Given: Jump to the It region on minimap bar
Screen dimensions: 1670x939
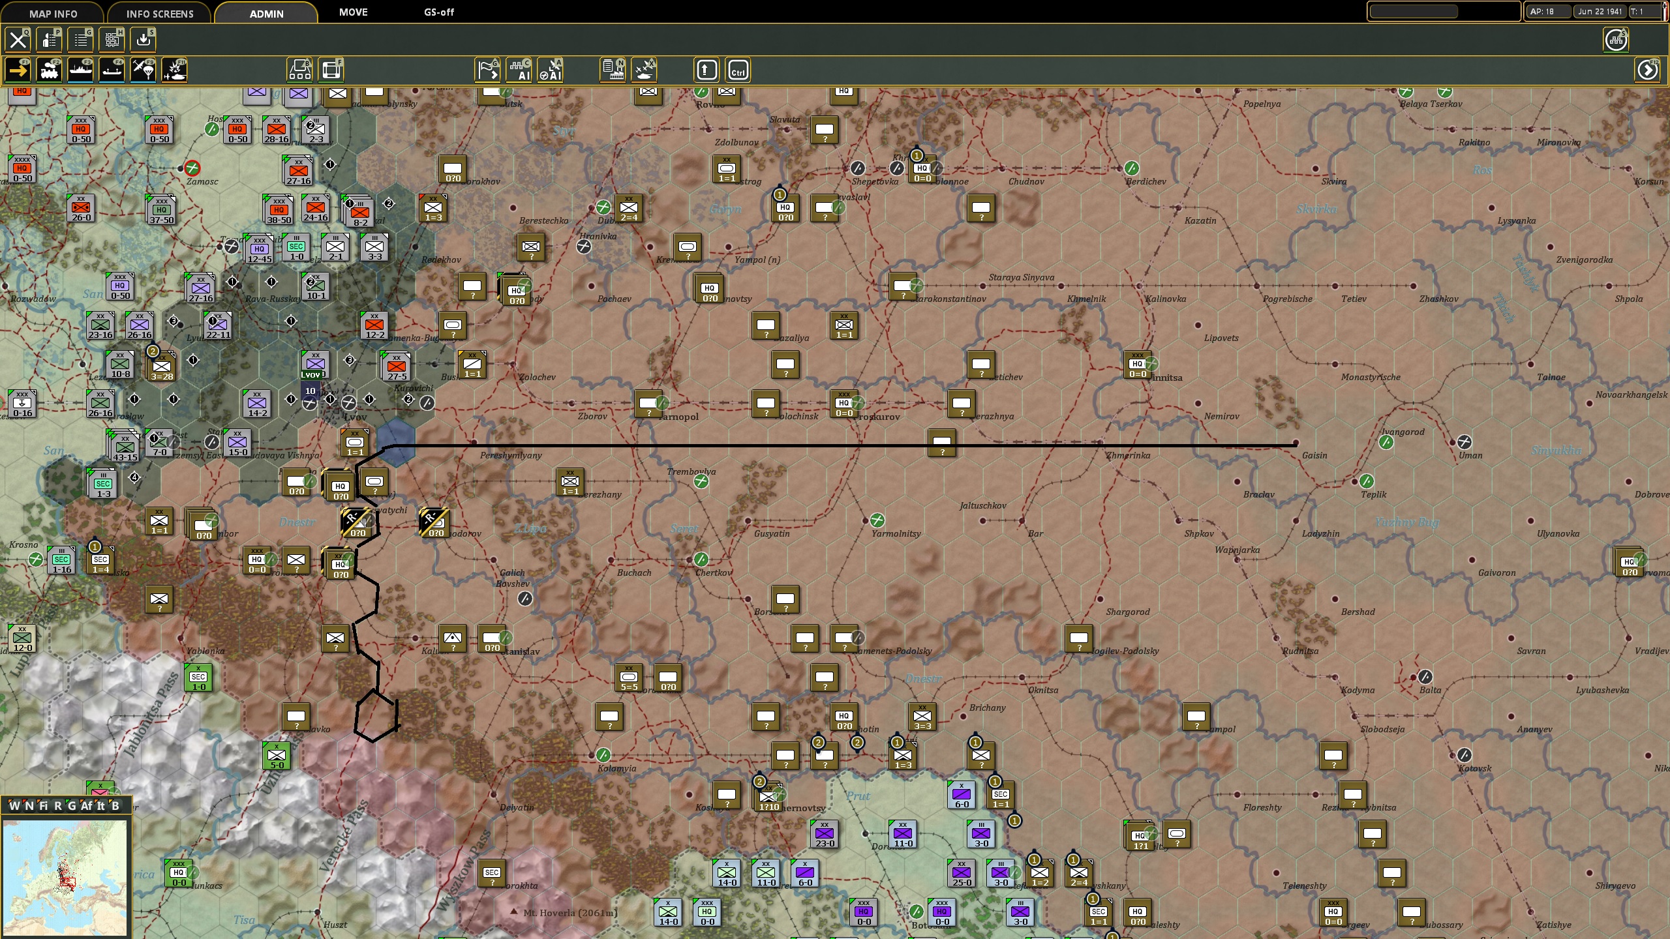Looking at the screenshot, I should pos(101,805).
